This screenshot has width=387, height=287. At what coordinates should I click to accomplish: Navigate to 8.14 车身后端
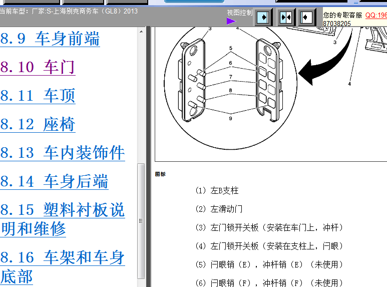(54, 181)
